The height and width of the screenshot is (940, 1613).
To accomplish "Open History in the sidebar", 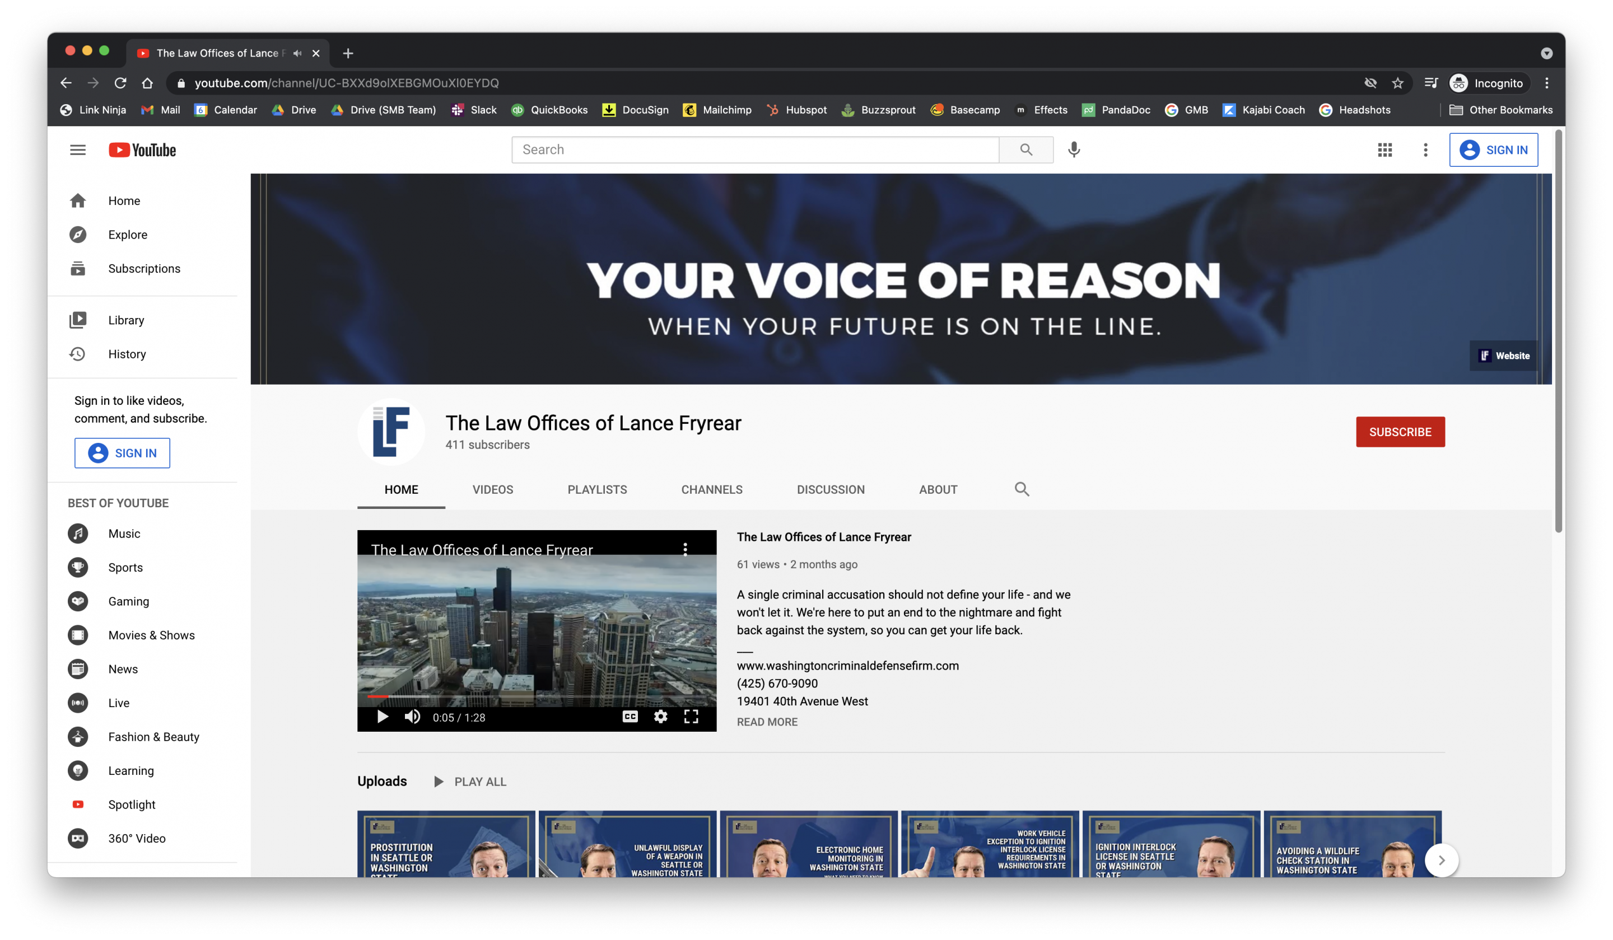I will click(x=142, y=354).
